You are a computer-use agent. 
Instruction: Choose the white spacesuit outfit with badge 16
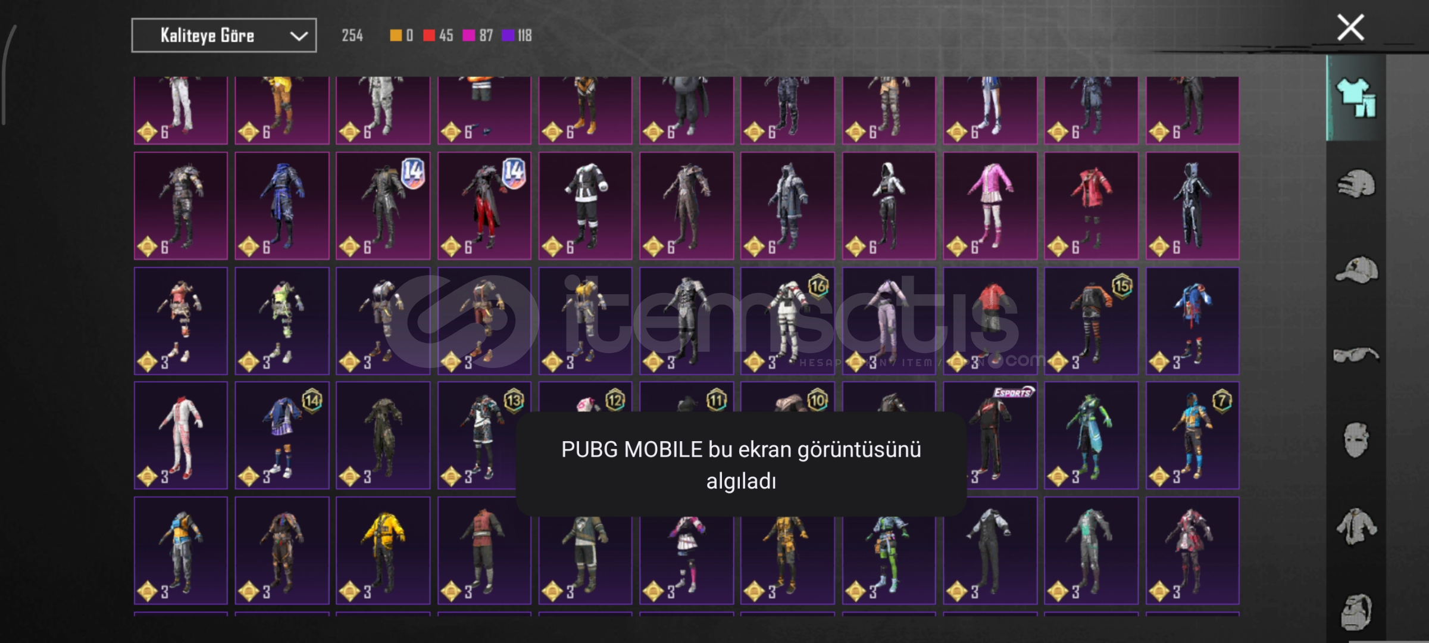787,321
